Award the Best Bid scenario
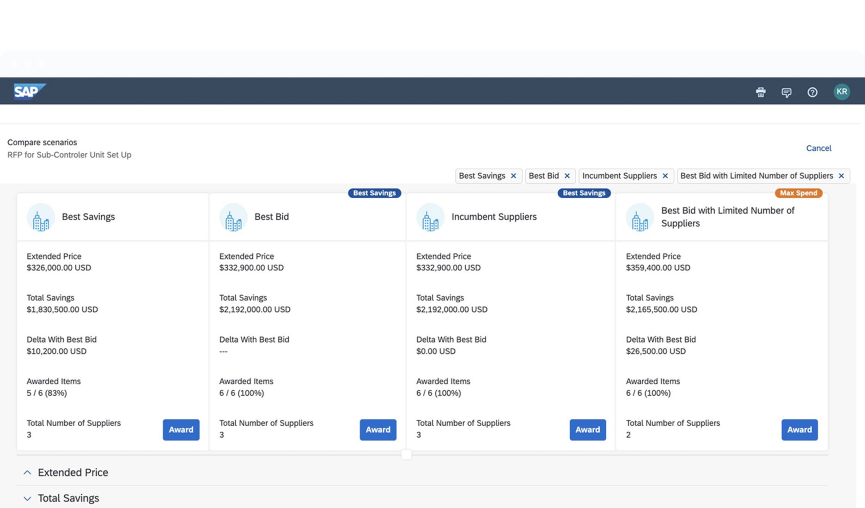The height and width of the screenshot is (508, 865). point(378,429)
